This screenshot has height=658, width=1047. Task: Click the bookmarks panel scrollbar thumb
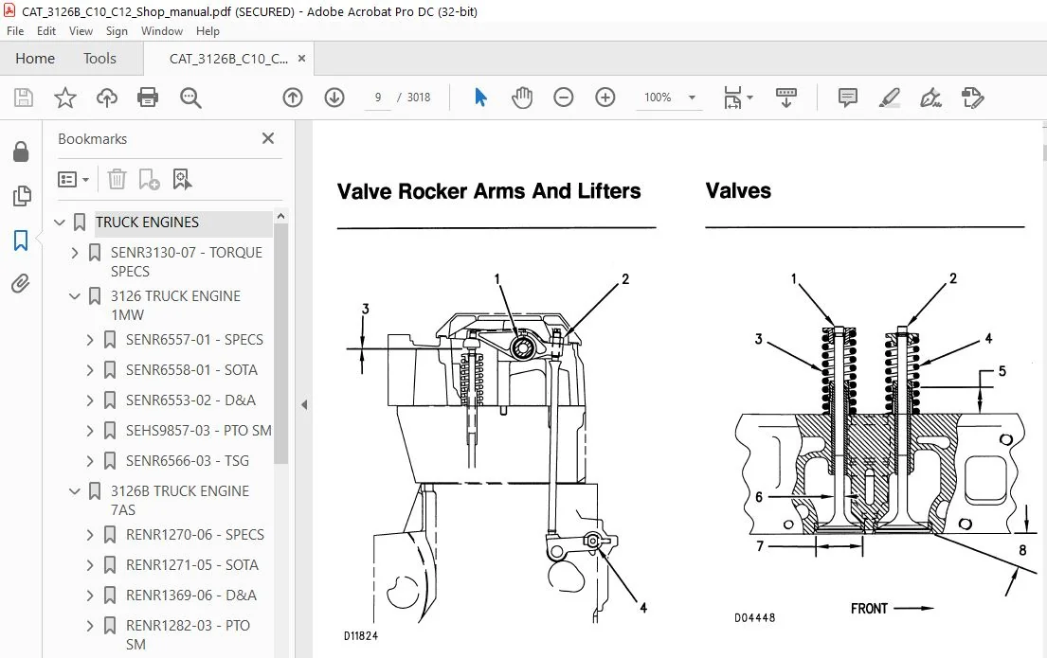[280, 343]
